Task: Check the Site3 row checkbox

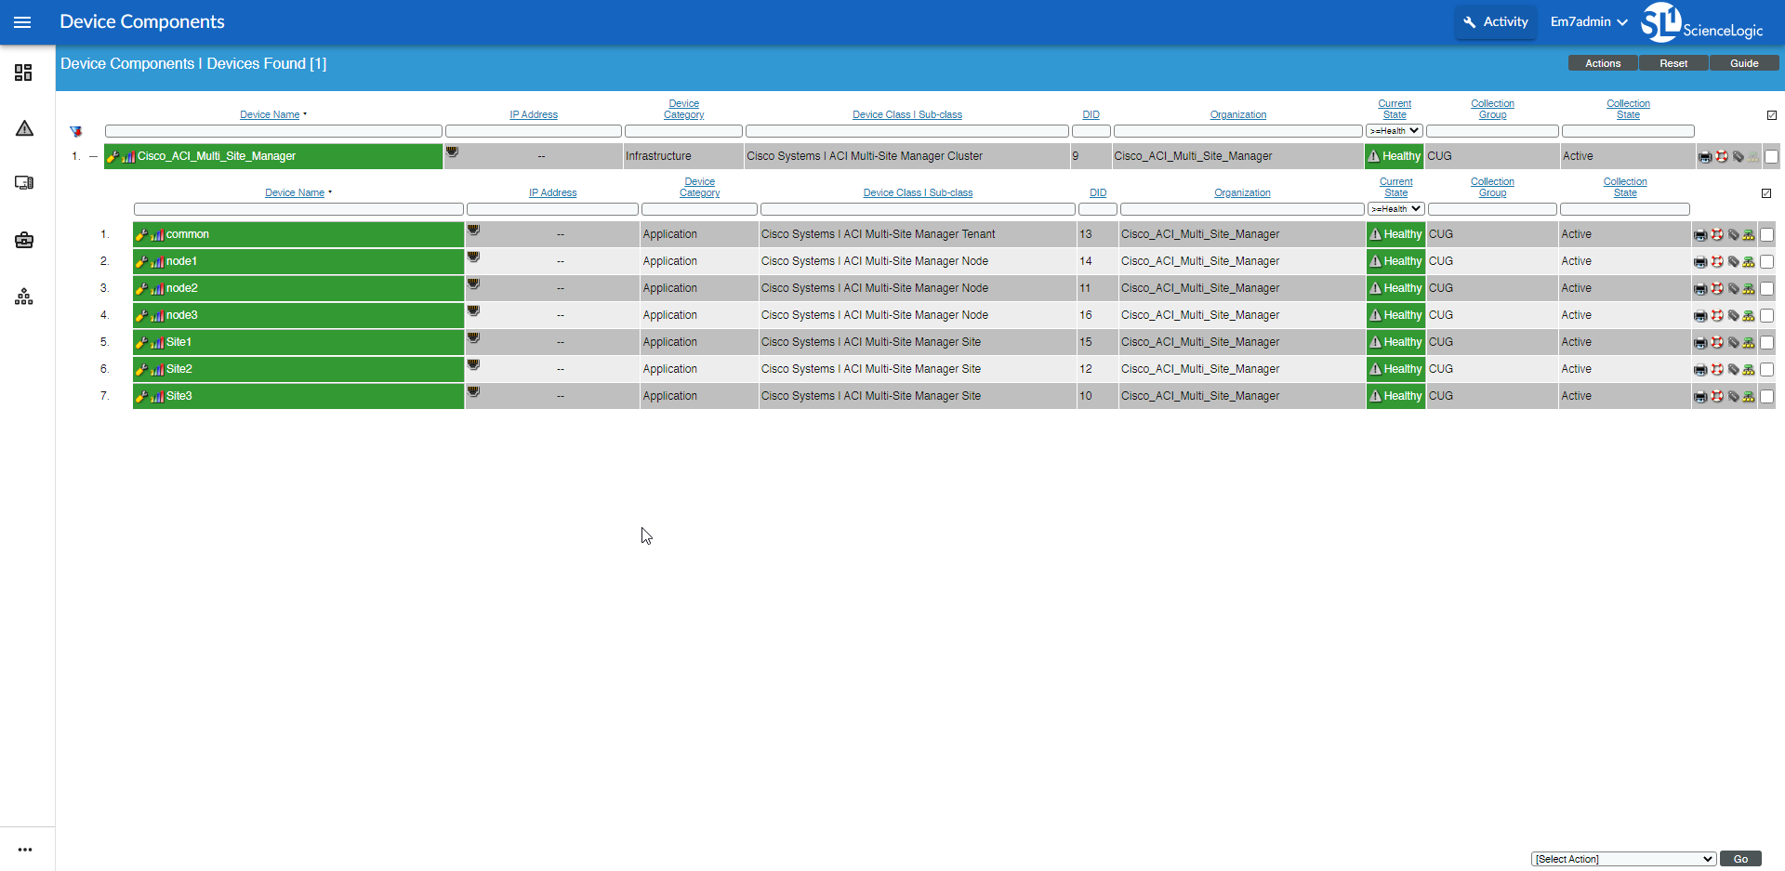Action: coord(1767,397)
